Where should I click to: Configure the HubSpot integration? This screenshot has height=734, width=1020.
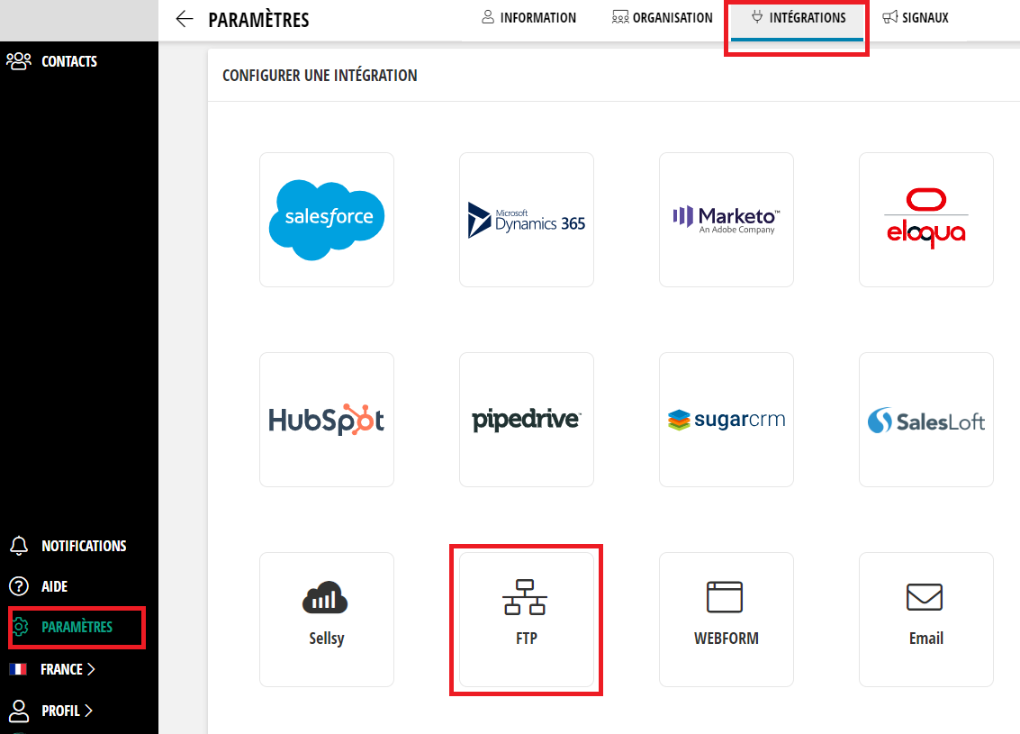[327, 420]
